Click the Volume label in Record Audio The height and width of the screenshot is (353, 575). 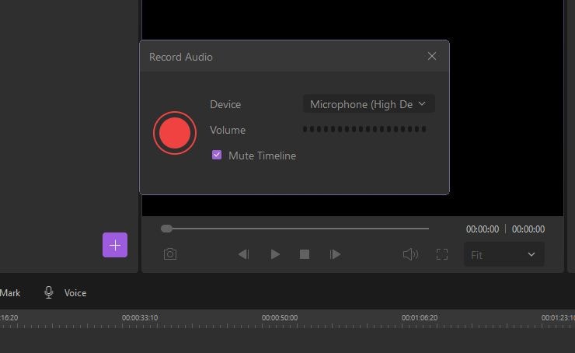(228, 130)
